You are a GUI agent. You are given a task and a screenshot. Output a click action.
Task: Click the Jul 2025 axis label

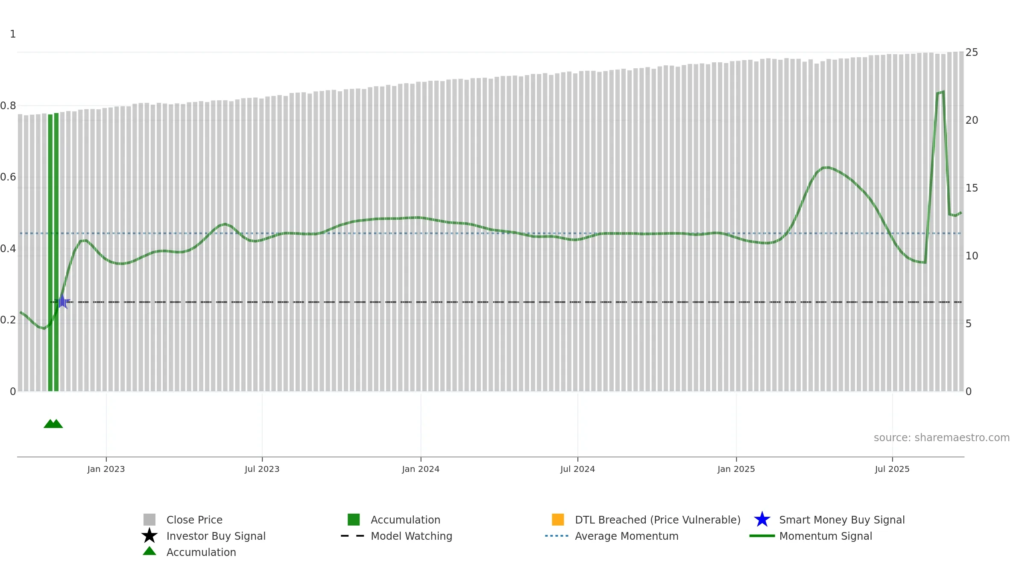tap(892, 469)
